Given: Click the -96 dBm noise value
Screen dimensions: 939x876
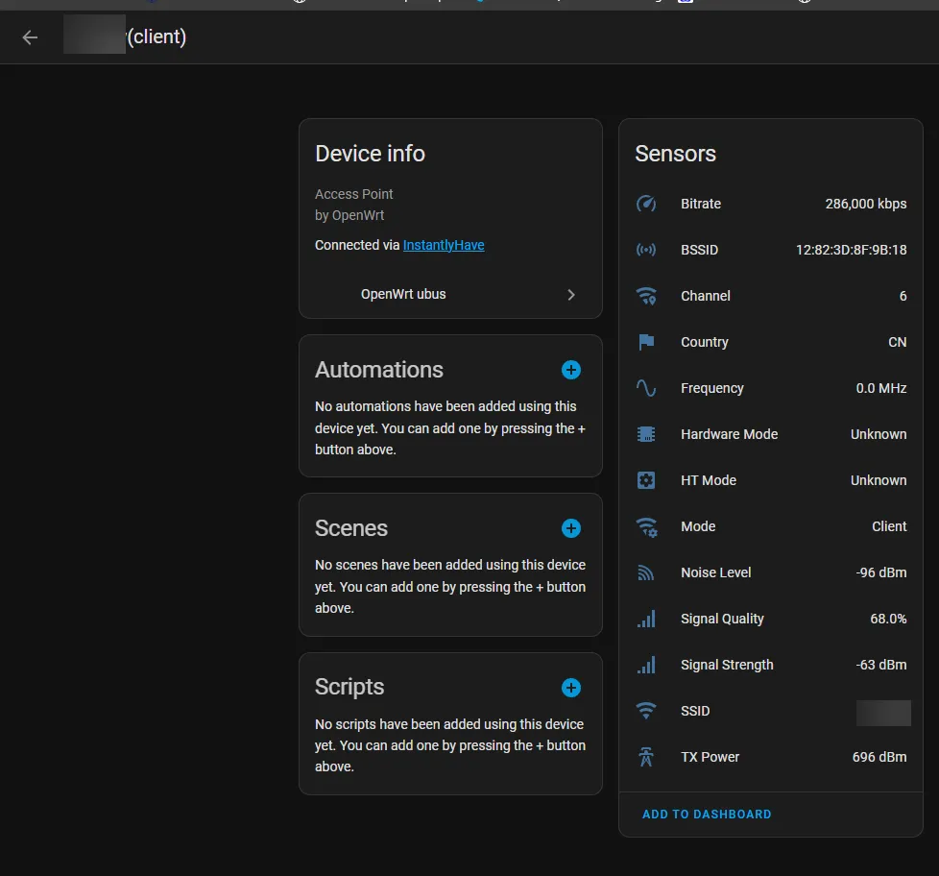Looking at the screenshot, I should (x=880, y=572).
